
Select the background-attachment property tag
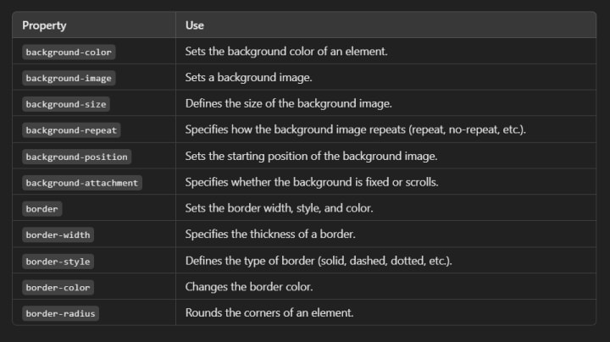(81, 183)
